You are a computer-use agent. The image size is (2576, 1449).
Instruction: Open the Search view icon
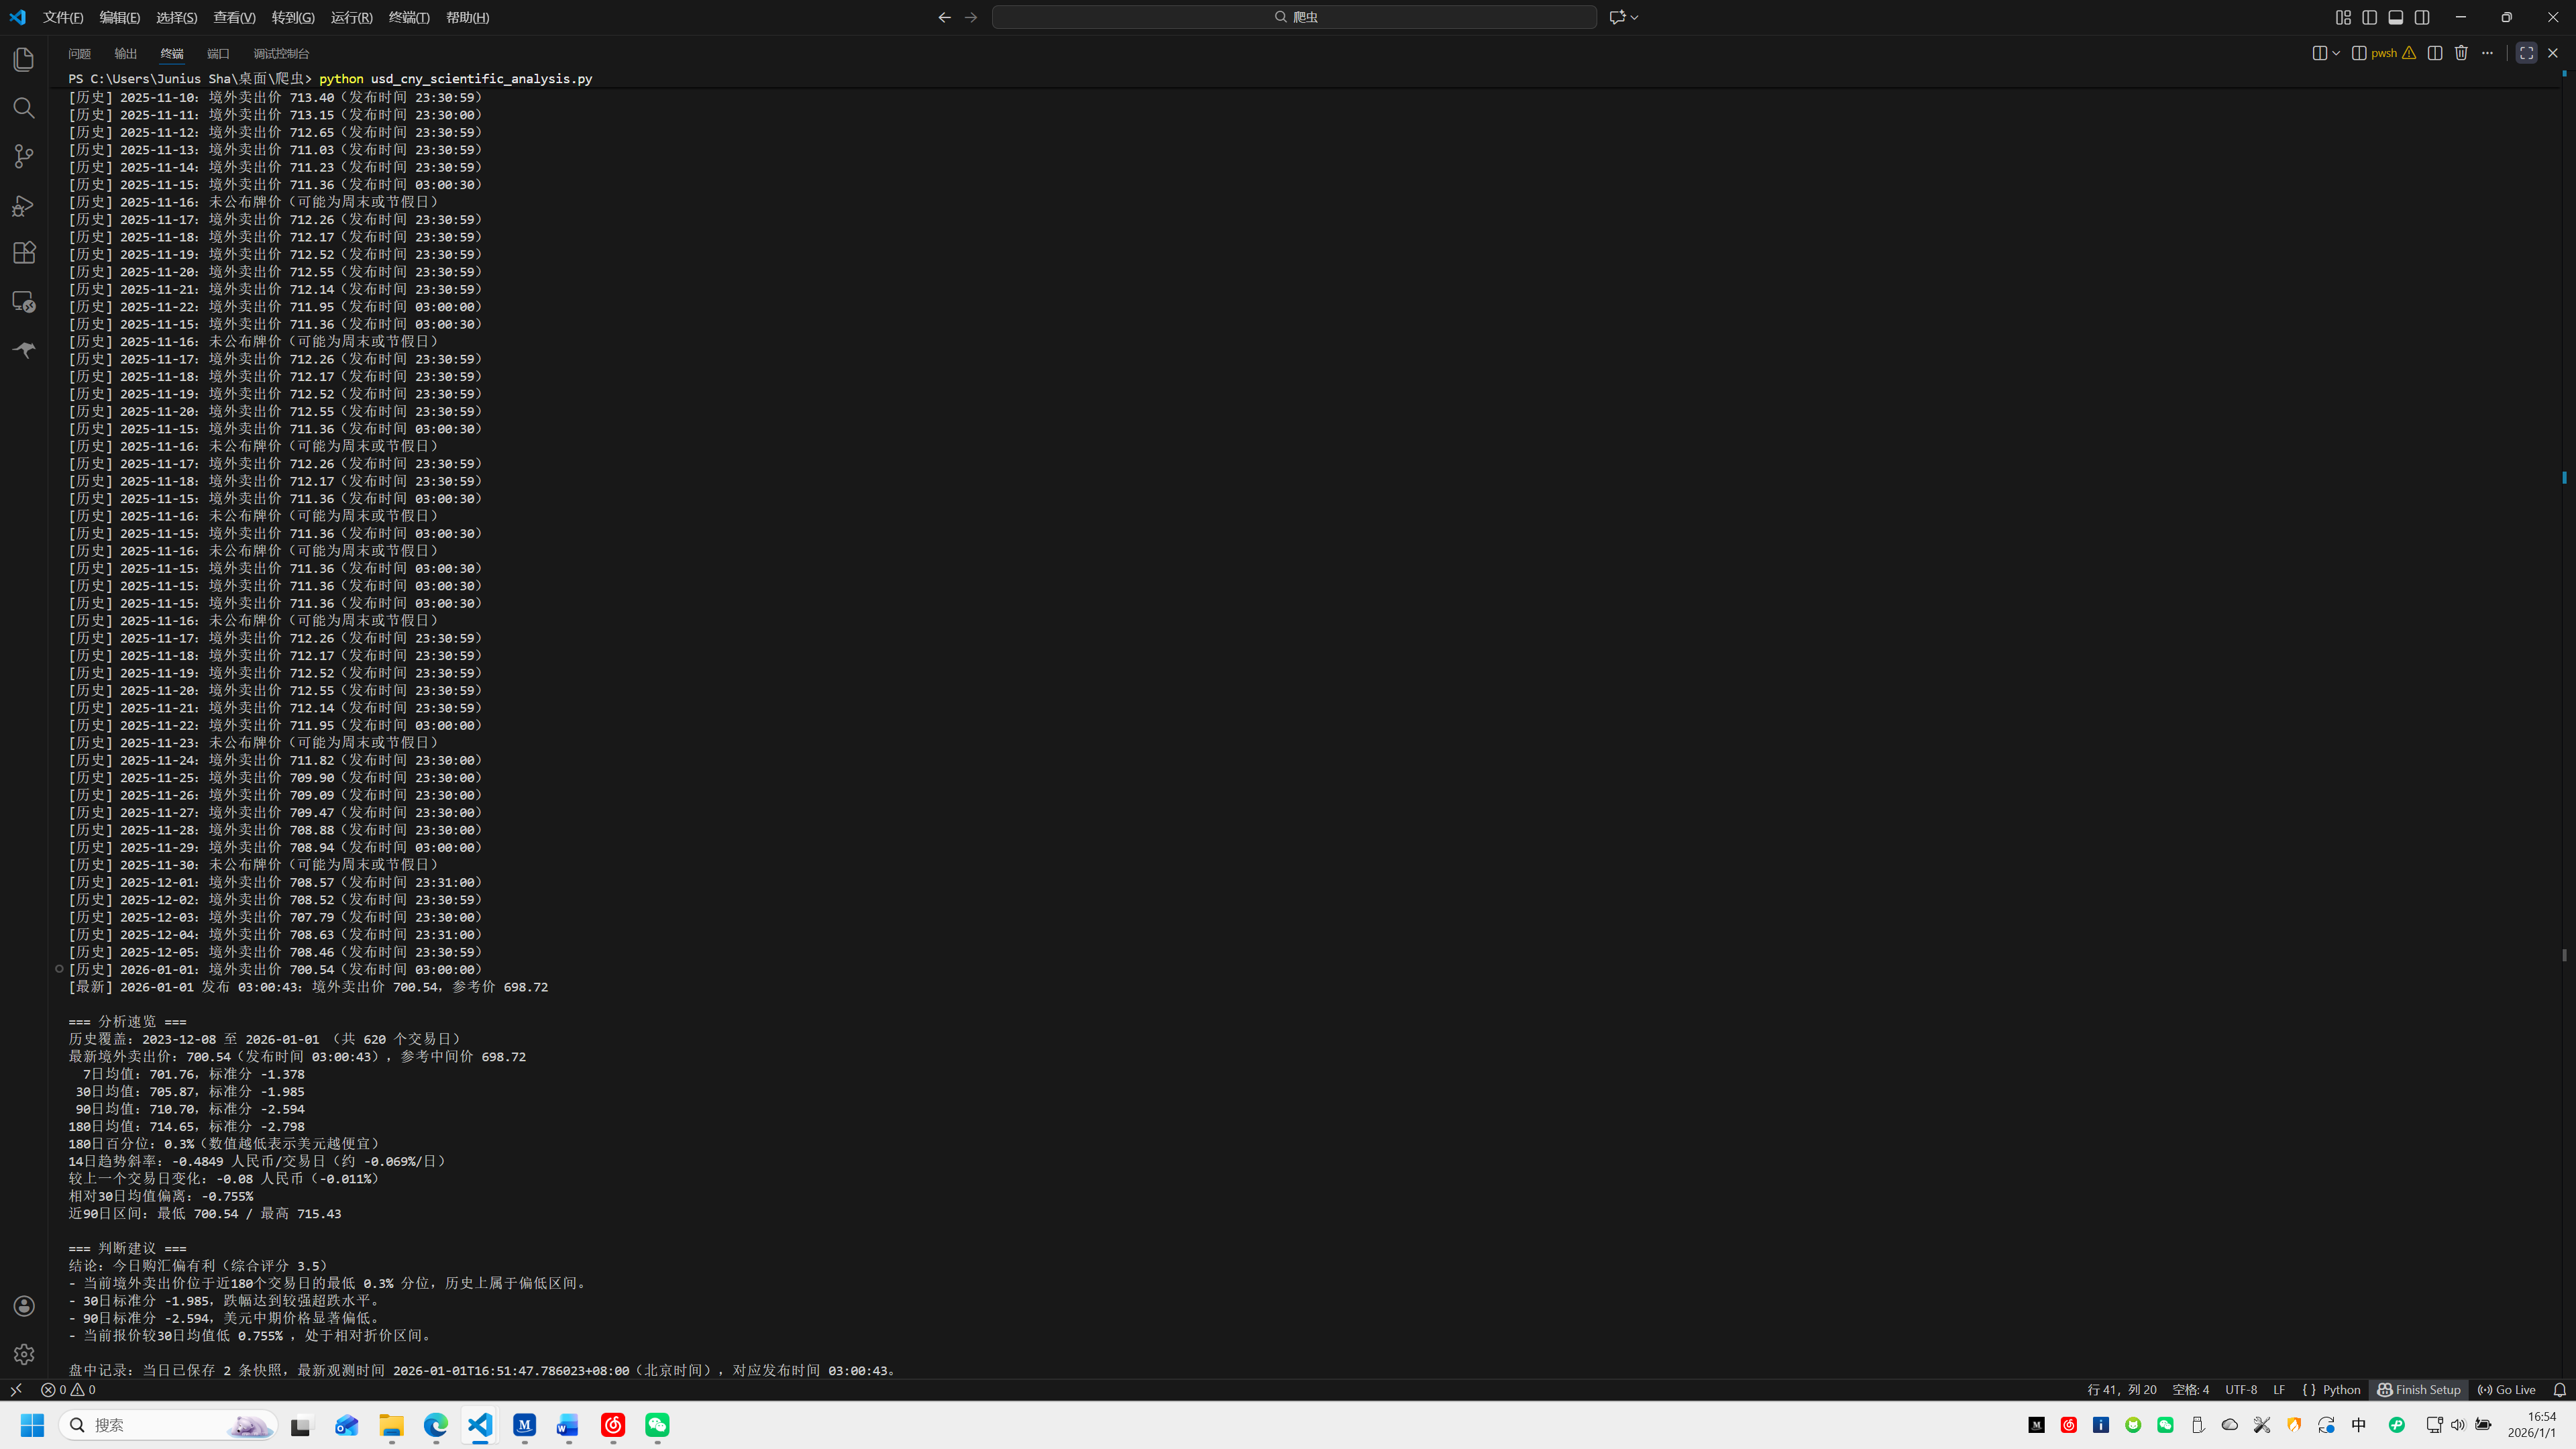tap(24, 108)
